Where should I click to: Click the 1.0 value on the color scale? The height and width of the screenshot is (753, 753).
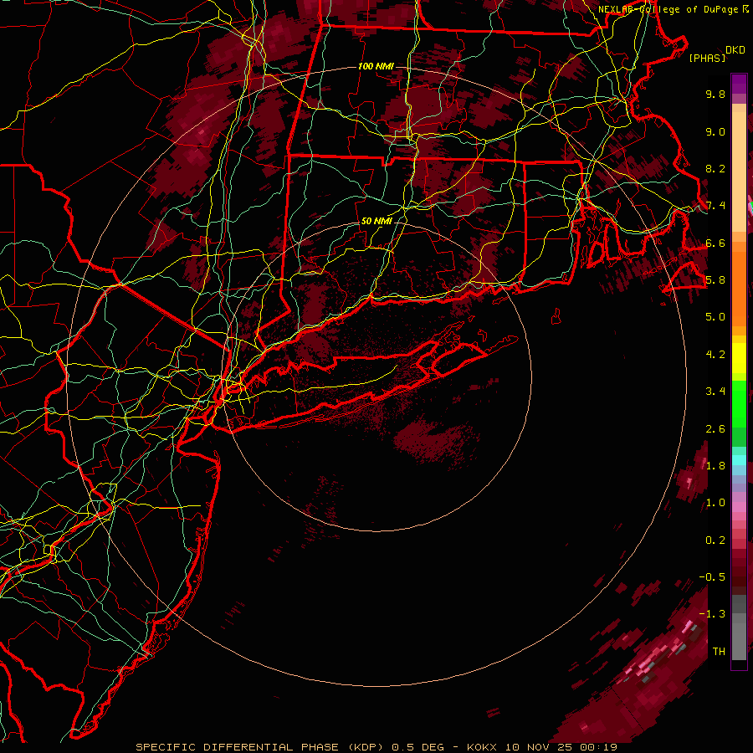715,503
